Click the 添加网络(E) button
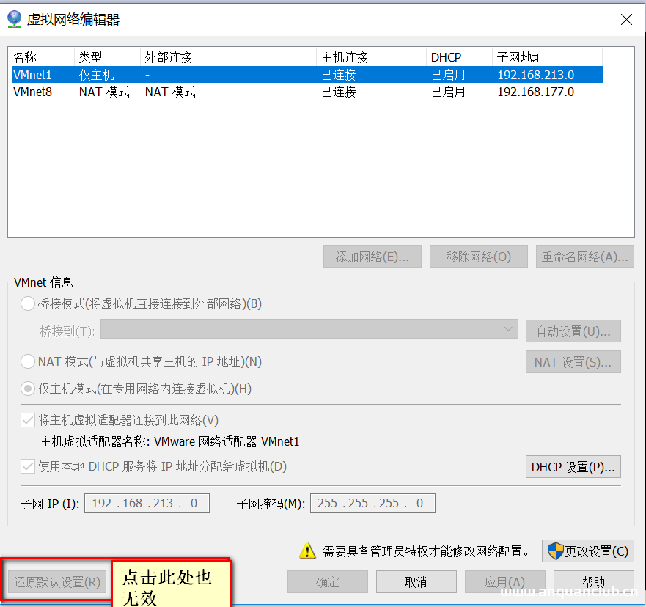 point(372,256)
